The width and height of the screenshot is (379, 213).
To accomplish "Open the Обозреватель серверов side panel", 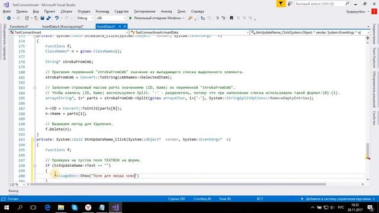I will (x=4, y=41).
